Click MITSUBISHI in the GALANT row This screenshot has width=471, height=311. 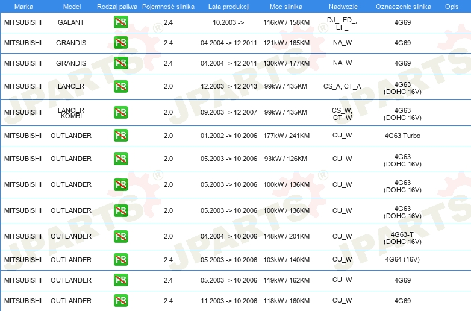click(x=23, y=22)
